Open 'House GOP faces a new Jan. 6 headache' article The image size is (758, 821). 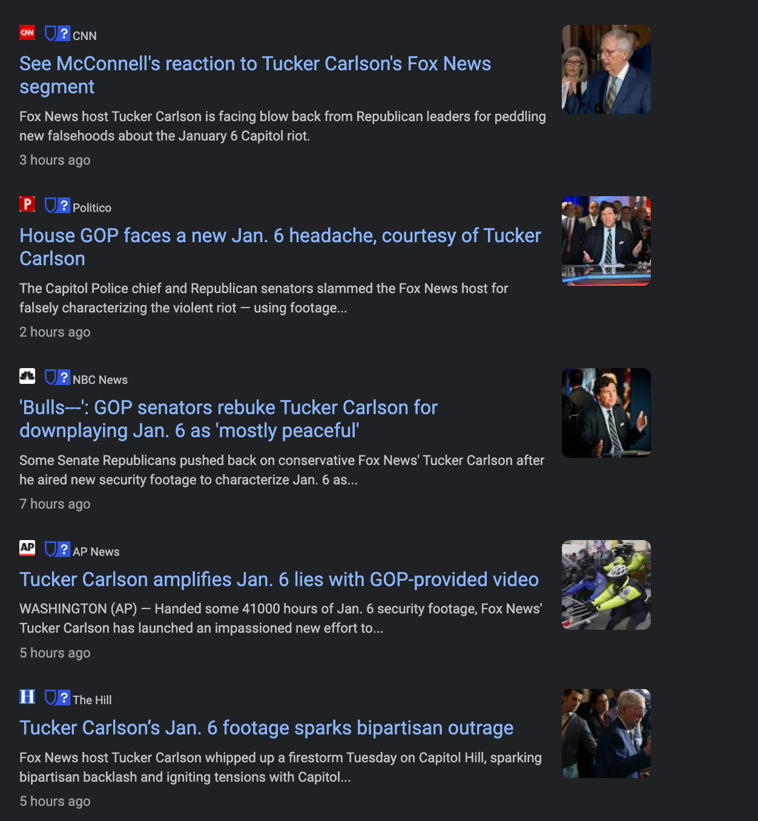280,247
